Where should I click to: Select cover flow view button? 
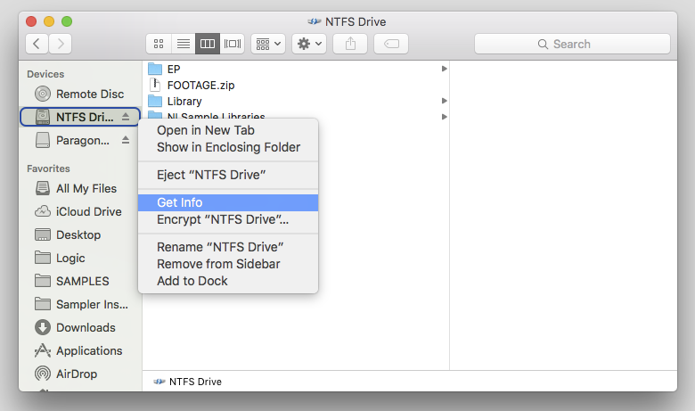[x=233, y=43]
